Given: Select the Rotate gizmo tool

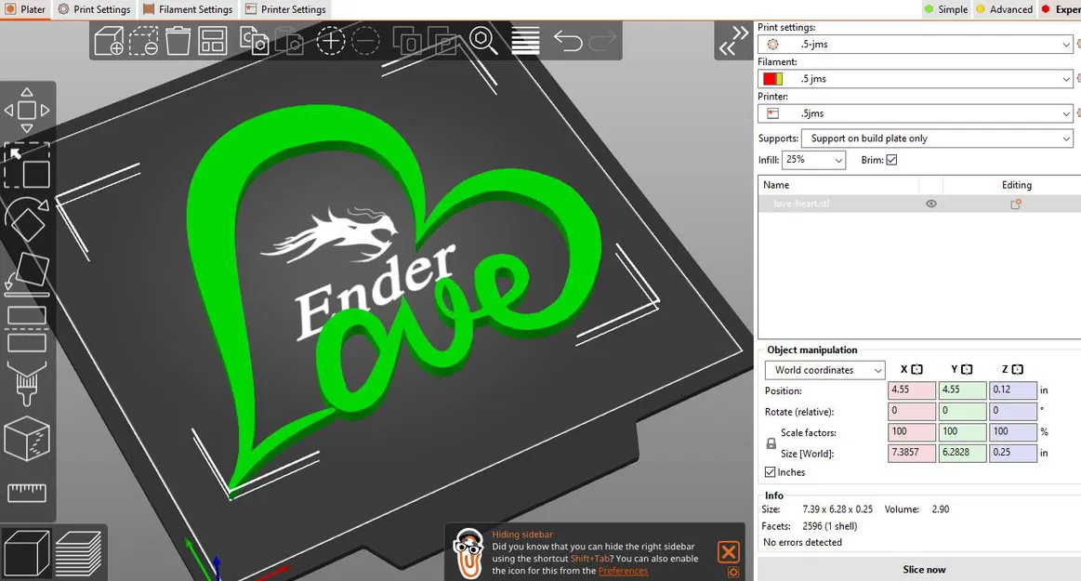Looking at the screenshot, I should pos(27,220).
